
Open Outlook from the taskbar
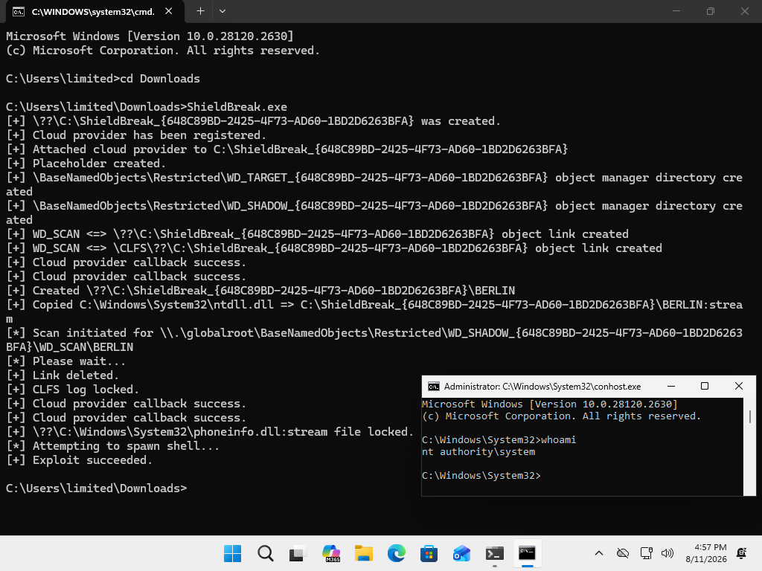tap(461, 553)
